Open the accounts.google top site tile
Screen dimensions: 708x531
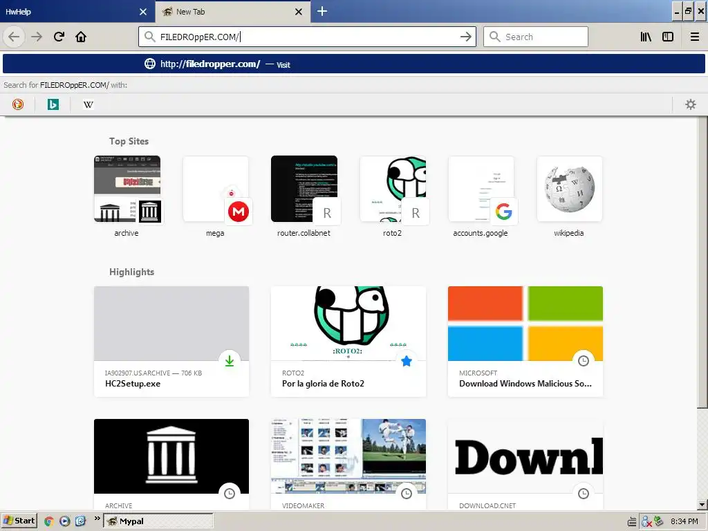481,196
